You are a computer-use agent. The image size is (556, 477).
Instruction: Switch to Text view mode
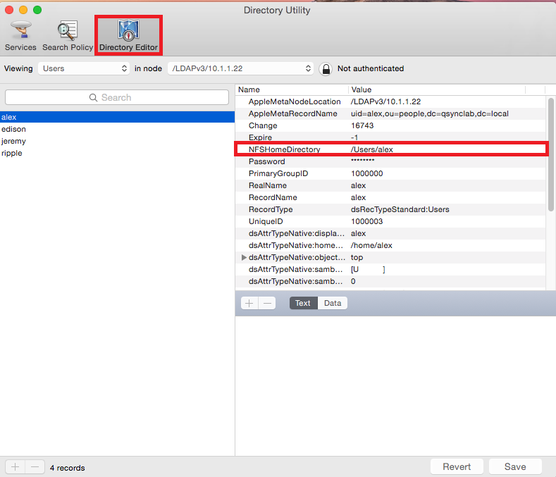click(303, 303)
